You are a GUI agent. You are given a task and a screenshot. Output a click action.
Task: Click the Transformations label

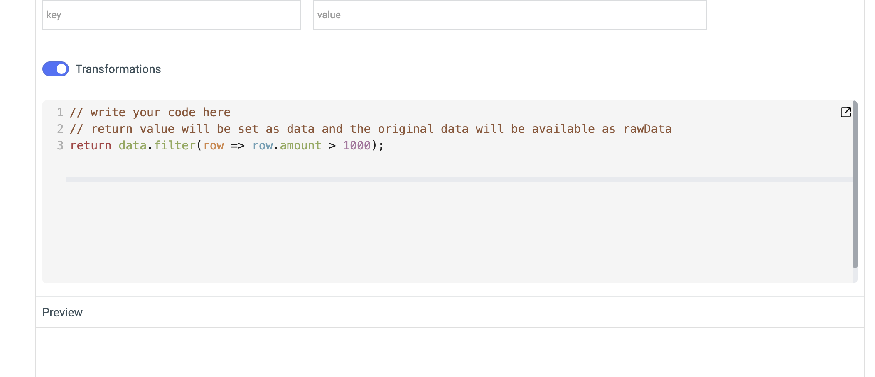point(118,69)
